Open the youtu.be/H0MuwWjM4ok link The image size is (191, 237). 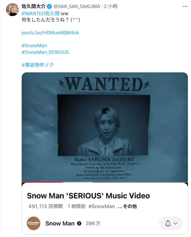coord(50,33)
